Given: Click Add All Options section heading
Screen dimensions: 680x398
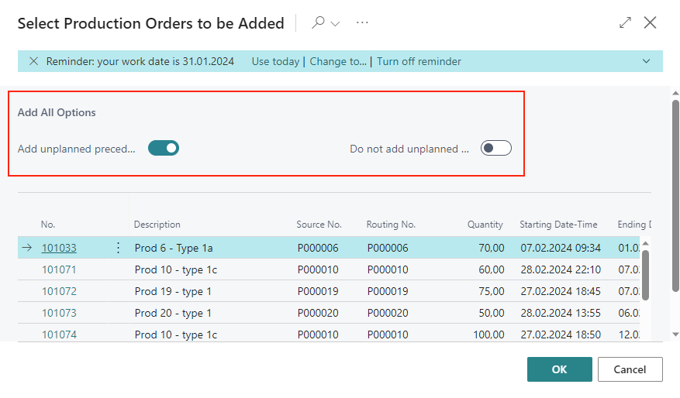Looking at the screenshot, I should click(57, 112).
